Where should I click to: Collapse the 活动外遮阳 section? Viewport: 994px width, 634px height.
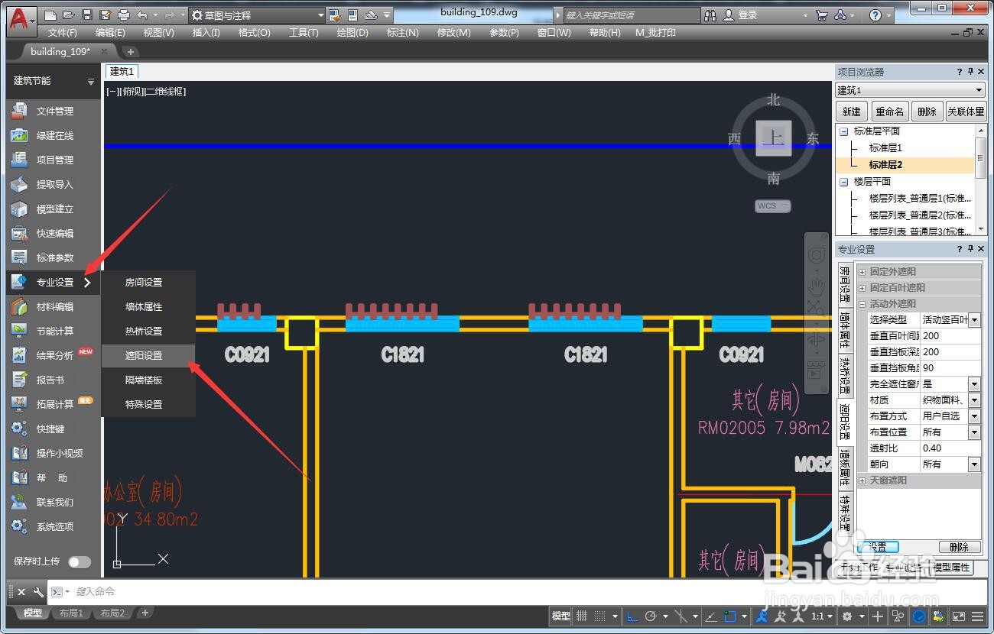tap(862, 304)
